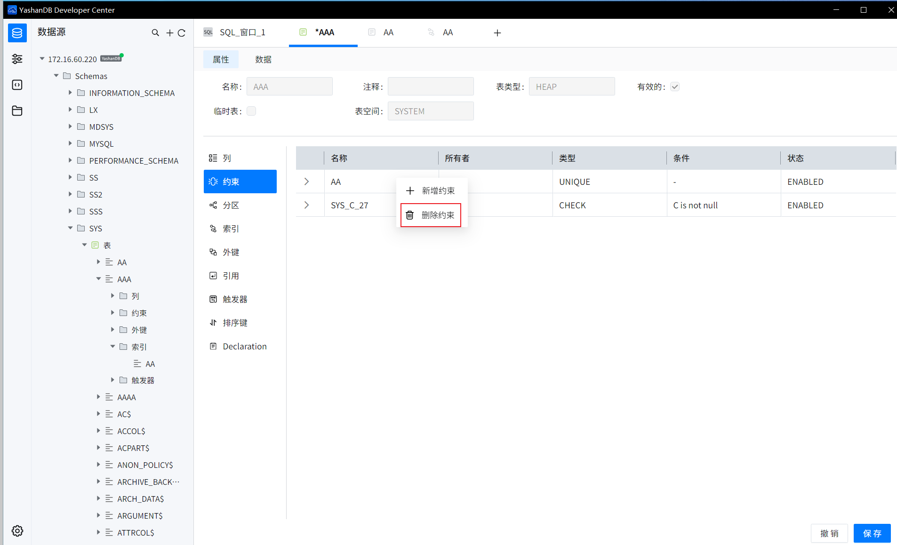This screenshot has height=545, width=897.
Task: Click the 撤销 button
Action: (829, 533)
